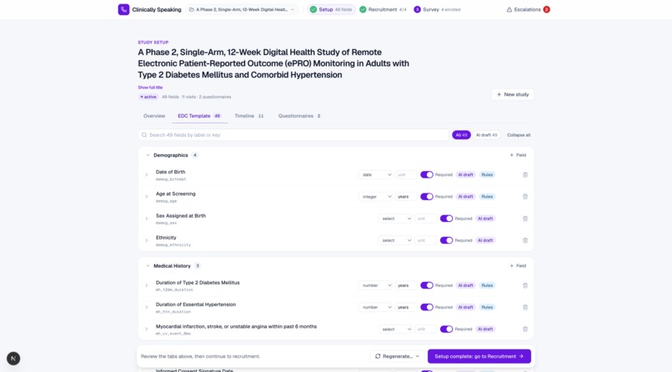Open the study selector dropdown in header
Screen dimensions: 672x372
coord(242,9)
